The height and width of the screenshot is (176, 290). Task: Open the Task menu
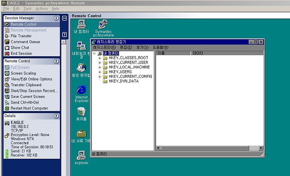[27, 9]
